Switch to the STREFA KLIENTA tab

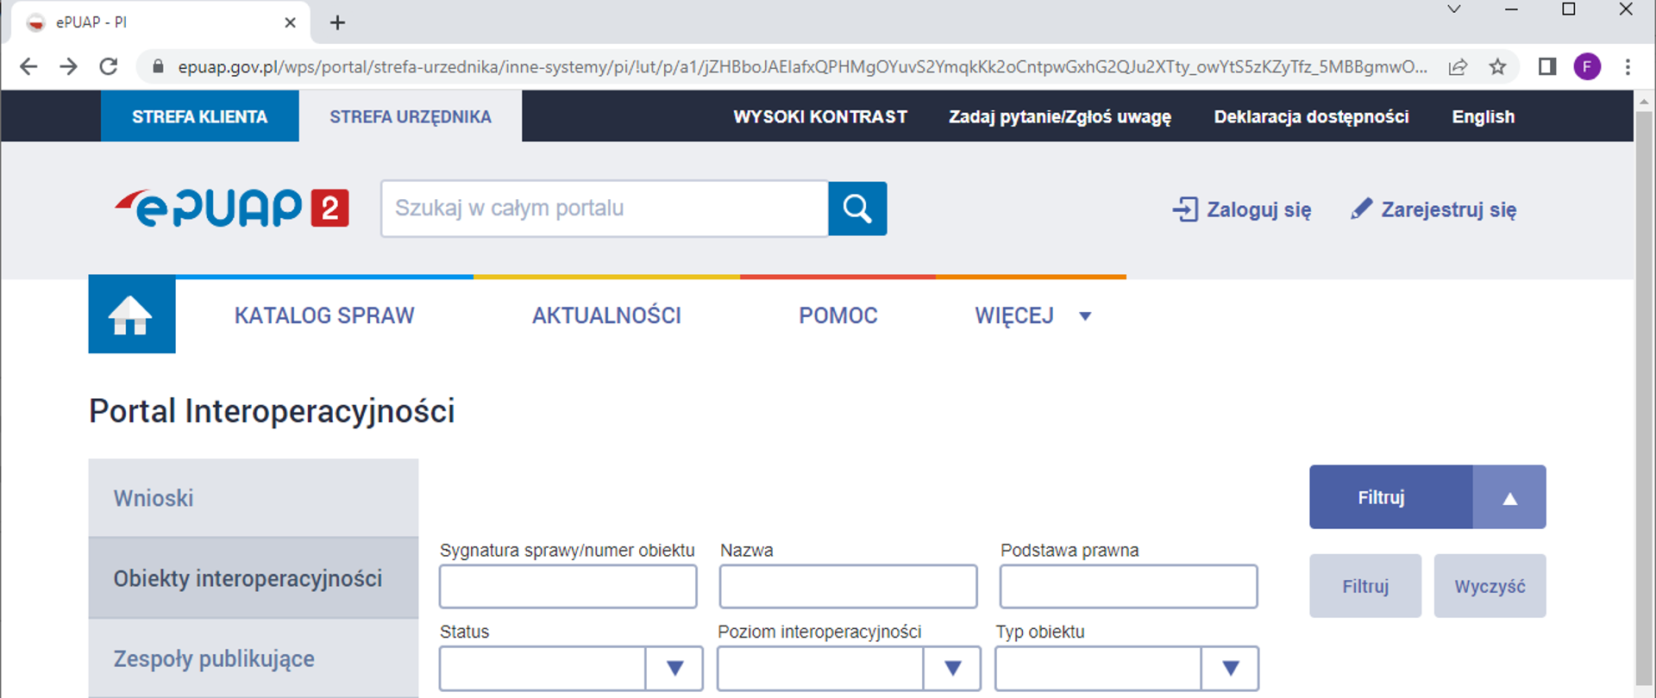click(199, 116)
